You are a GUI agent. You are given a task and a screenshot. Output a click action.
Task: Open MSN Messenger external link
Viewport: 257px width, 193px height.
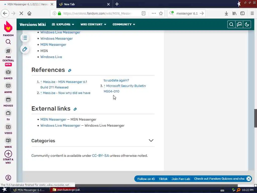53,119
